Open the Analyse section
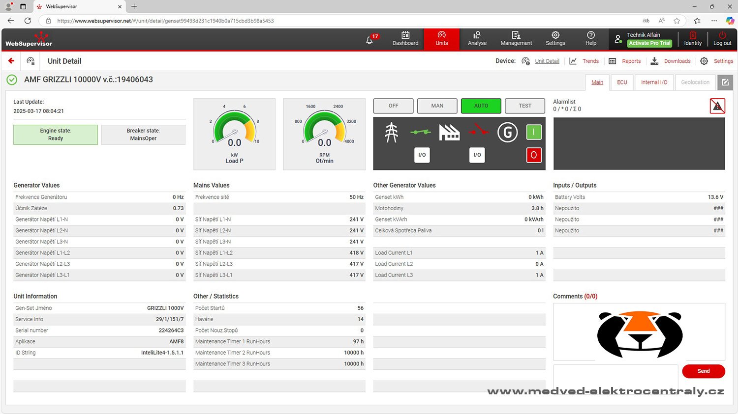This screenshot has height=414, width=738. click(477, 39)
